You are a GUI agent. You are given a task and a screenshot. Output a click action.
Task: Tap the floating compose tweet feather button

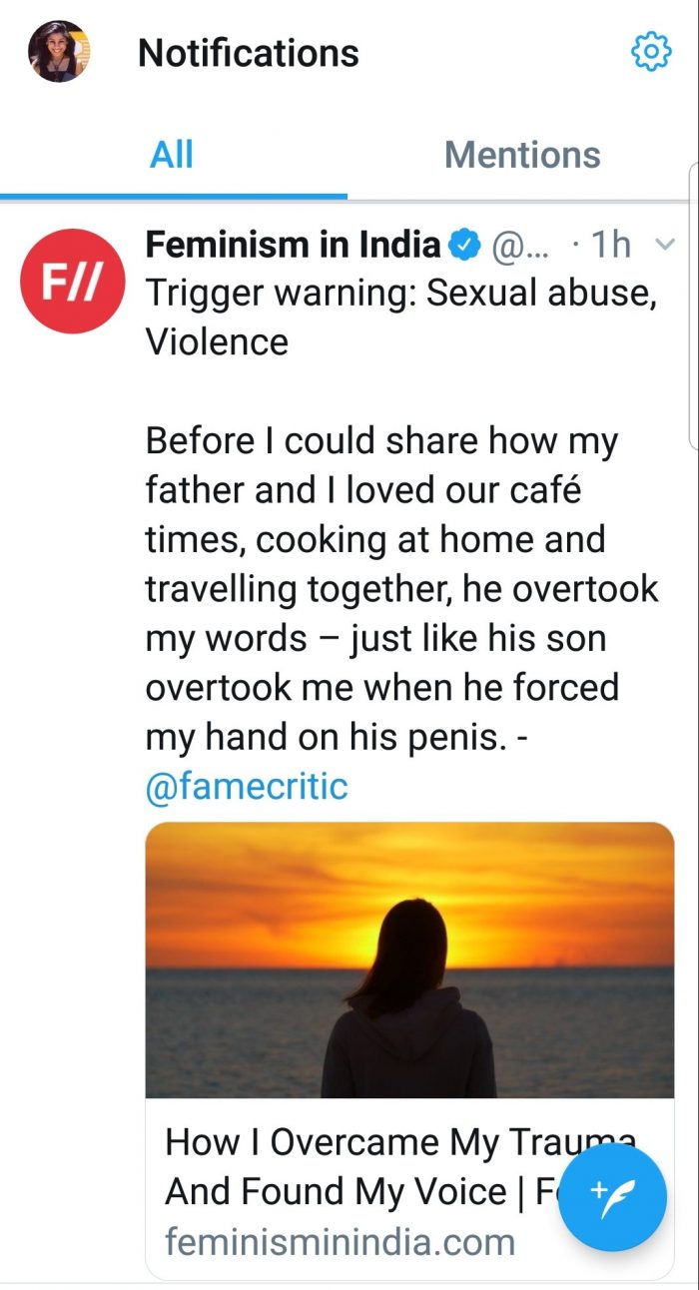(612, 1192)
